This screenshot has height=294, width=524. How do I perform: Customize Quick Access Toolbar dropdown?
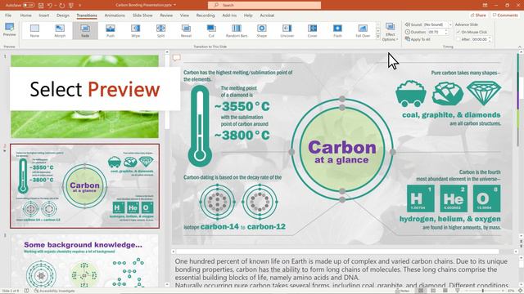(x=80, y=6)
